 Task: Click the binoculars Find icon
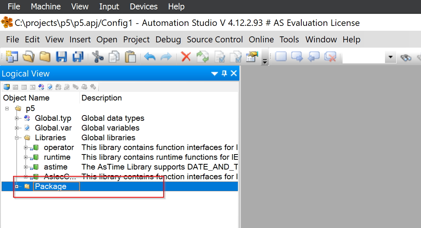click(x=406, y=57)
